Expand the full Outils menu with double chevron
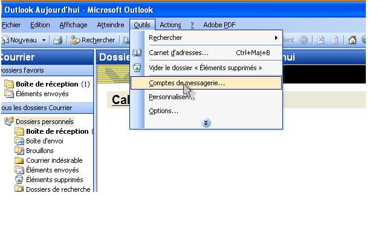 [206, 123]
